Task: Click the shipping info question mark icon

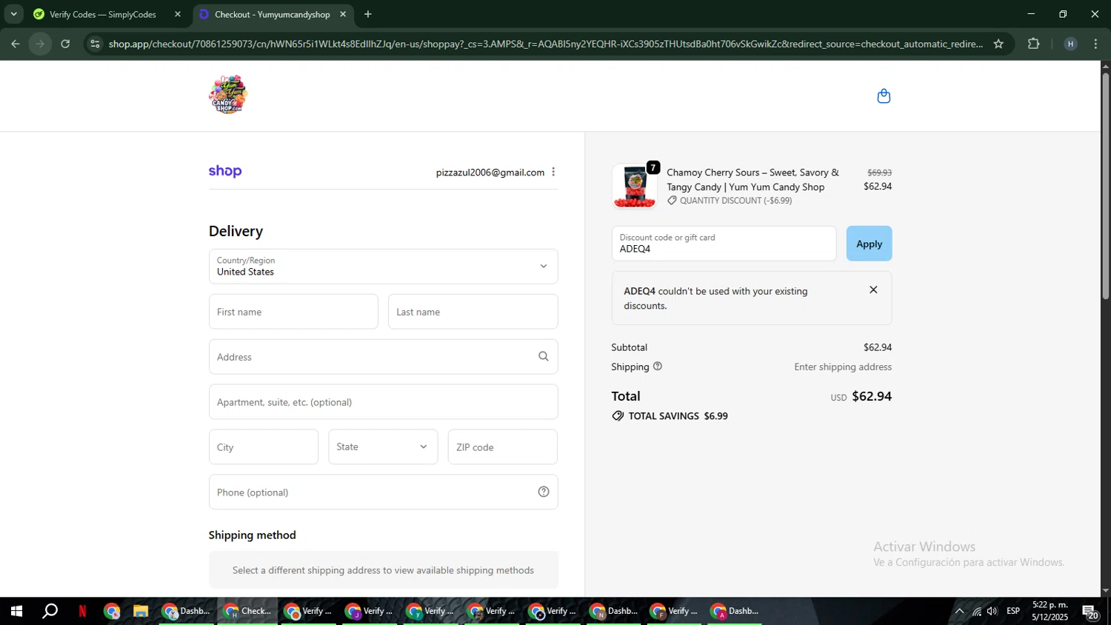Action: pyautogui.click(x=658, y=367)
